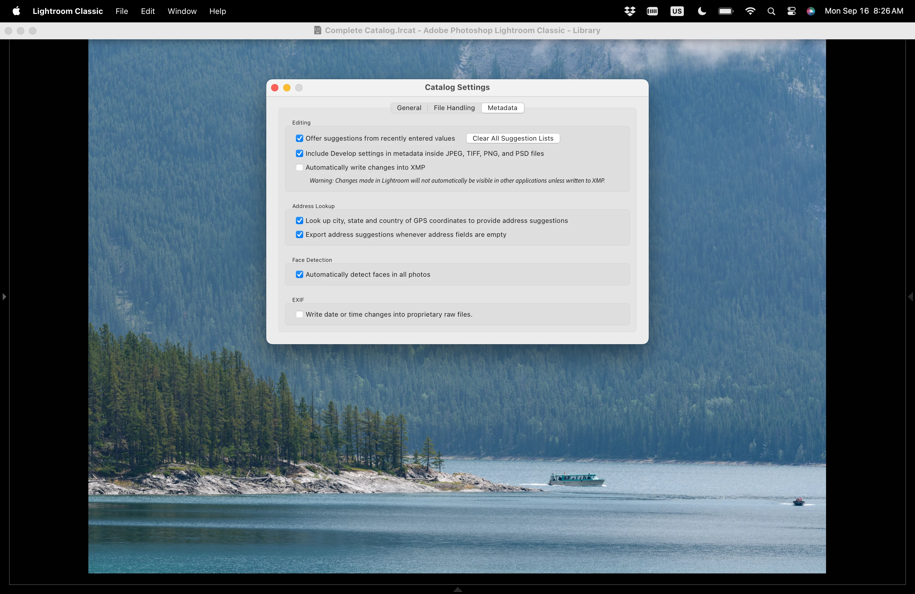Click the Do Not Disturb moon icon

click(x=702, y=11)
